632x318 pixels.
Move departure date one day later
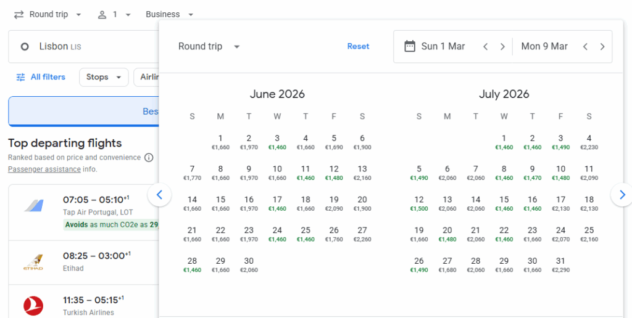click(502, 47)
